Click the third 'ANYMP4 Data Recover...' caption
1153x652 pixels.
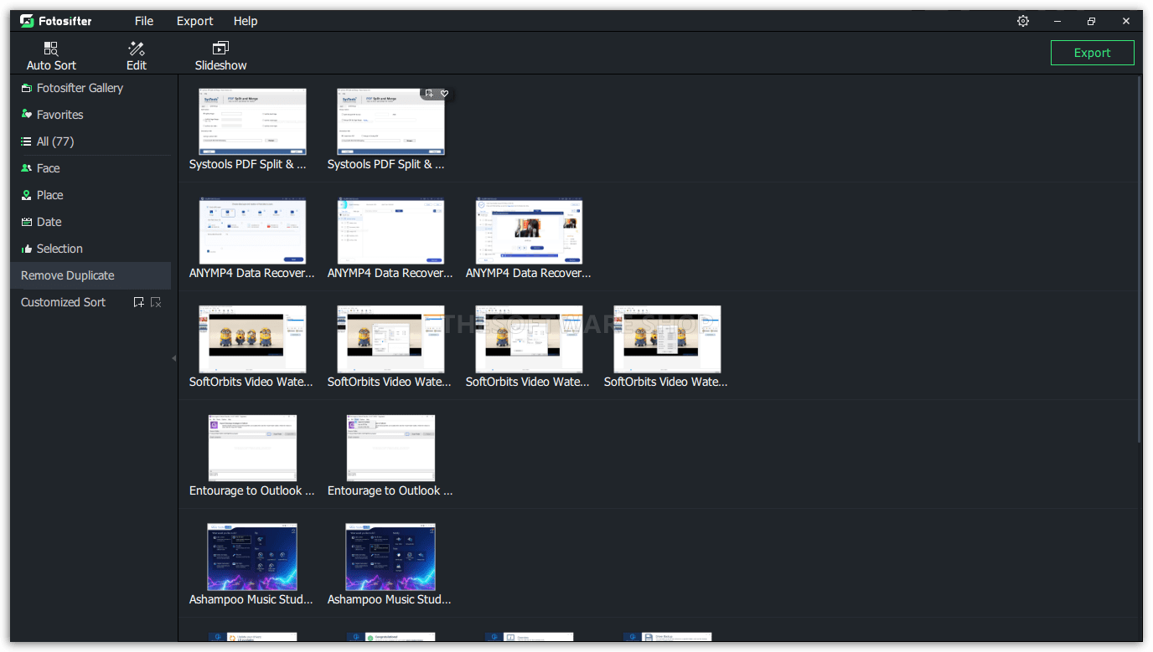tap(529, 274)
